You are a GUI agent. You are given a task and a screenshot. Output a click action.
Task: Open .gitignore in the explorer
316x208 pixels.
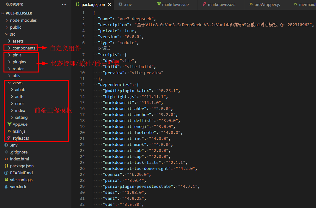pyautogui.click(x=19, y=152)
